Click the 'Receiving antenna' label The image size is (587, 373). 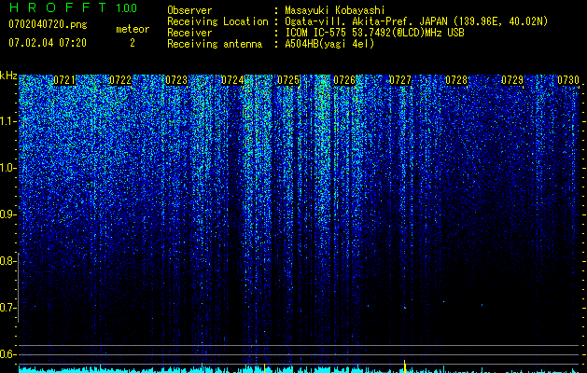click(215, 44)
